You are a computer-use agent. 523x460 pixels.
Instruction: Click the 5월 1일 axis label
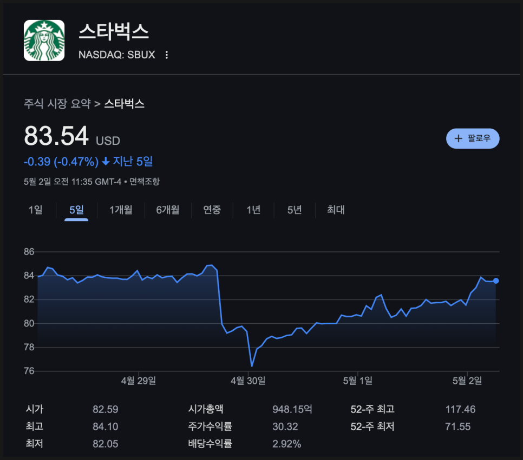(x=357, y=381)
